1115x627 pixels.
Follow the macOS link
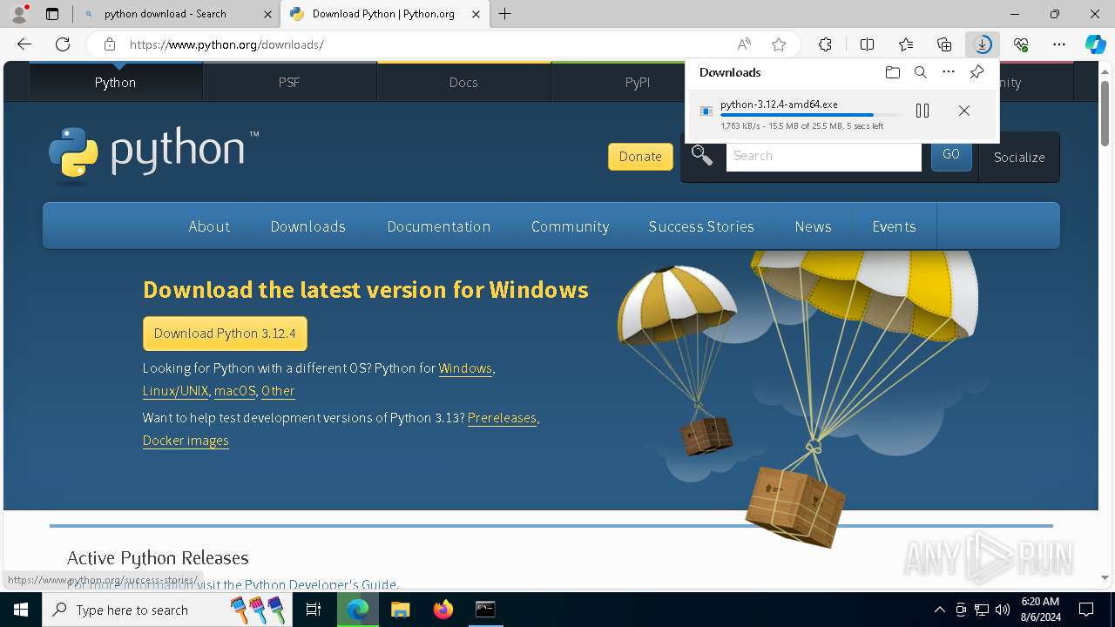point(235,391)
